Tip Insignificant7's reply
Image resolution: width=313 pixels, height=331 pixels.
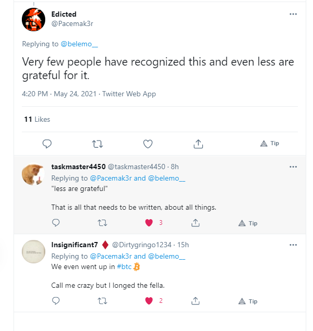pos(248,301)
